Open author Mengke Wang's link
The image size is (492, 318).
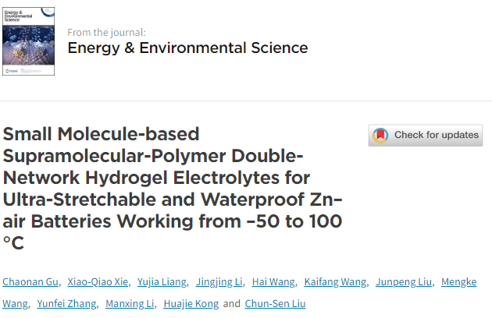[x=459, y=282]
